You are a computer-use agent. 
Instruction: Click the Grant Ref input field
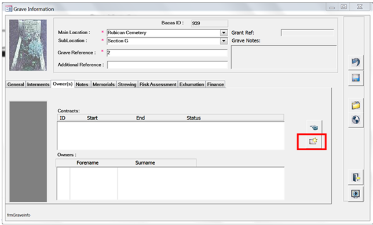(308, 32)
